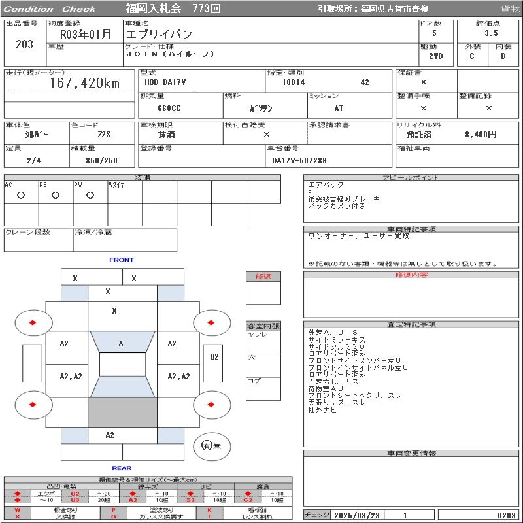Click the フロントインサイドパネル左U note
Viewport: 523px width, 523px height.
coord(358,367)
